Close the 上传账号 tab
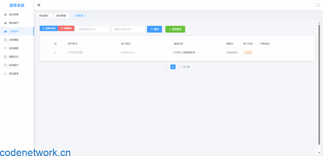The height and width of the screenshot is (156, 323). pos(85,16)
